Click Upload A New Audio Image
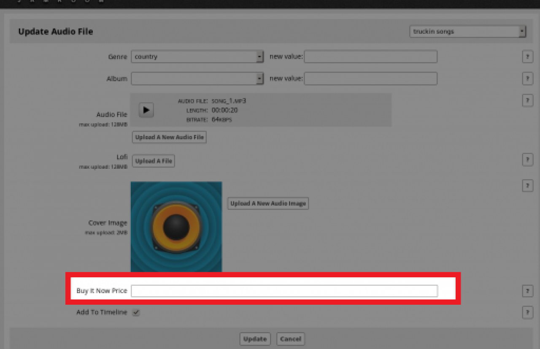Screen dimensions: 540x349 268,203
